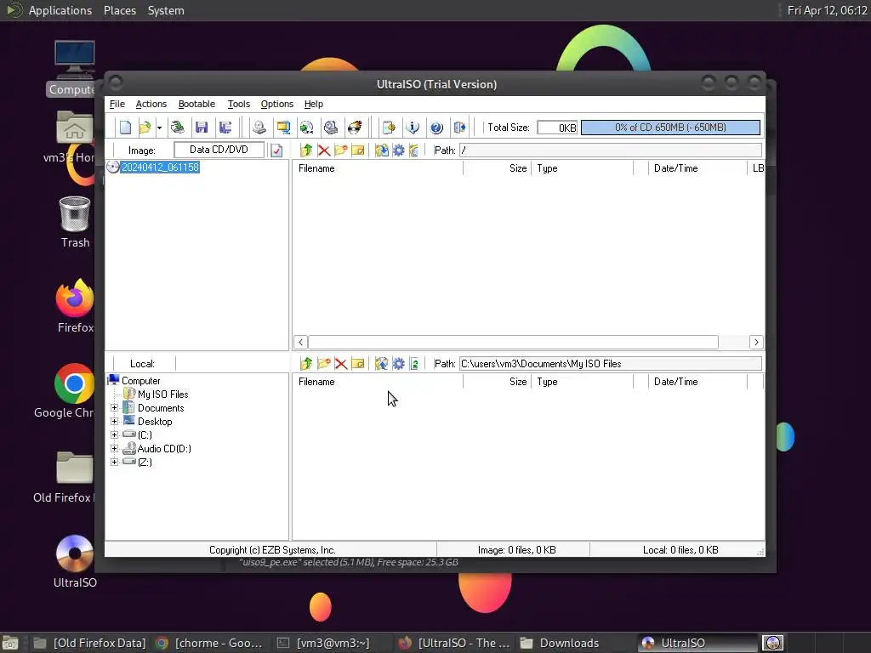Open the Actions menu
This screenshot has width=871, height=653.
click(151, 104)
